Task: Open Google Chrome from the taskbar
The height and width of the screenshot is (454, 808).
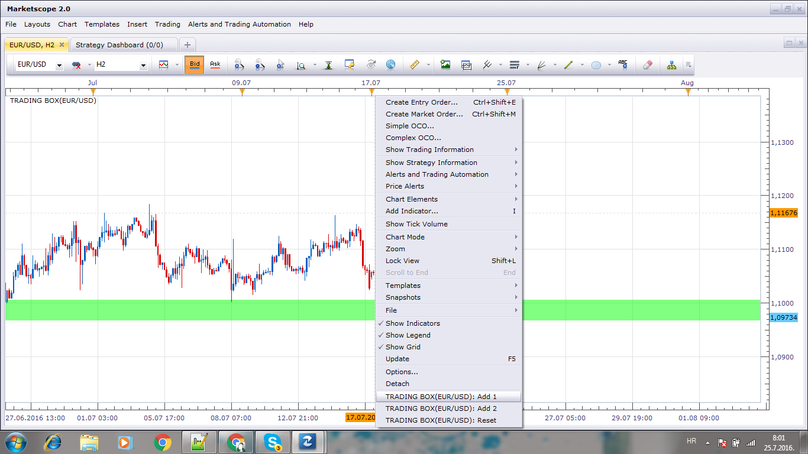Action: tap(163, 442)
